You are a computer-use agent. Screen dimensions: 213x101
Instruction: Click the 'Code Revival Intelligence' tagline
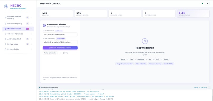coord(18,9)
